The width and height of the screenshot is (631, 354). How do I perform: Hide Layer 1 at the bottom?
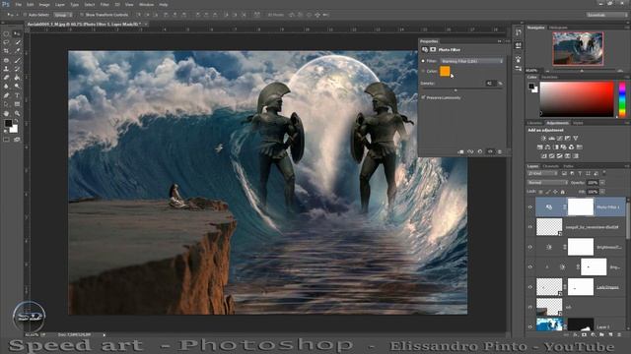point(530,326)
